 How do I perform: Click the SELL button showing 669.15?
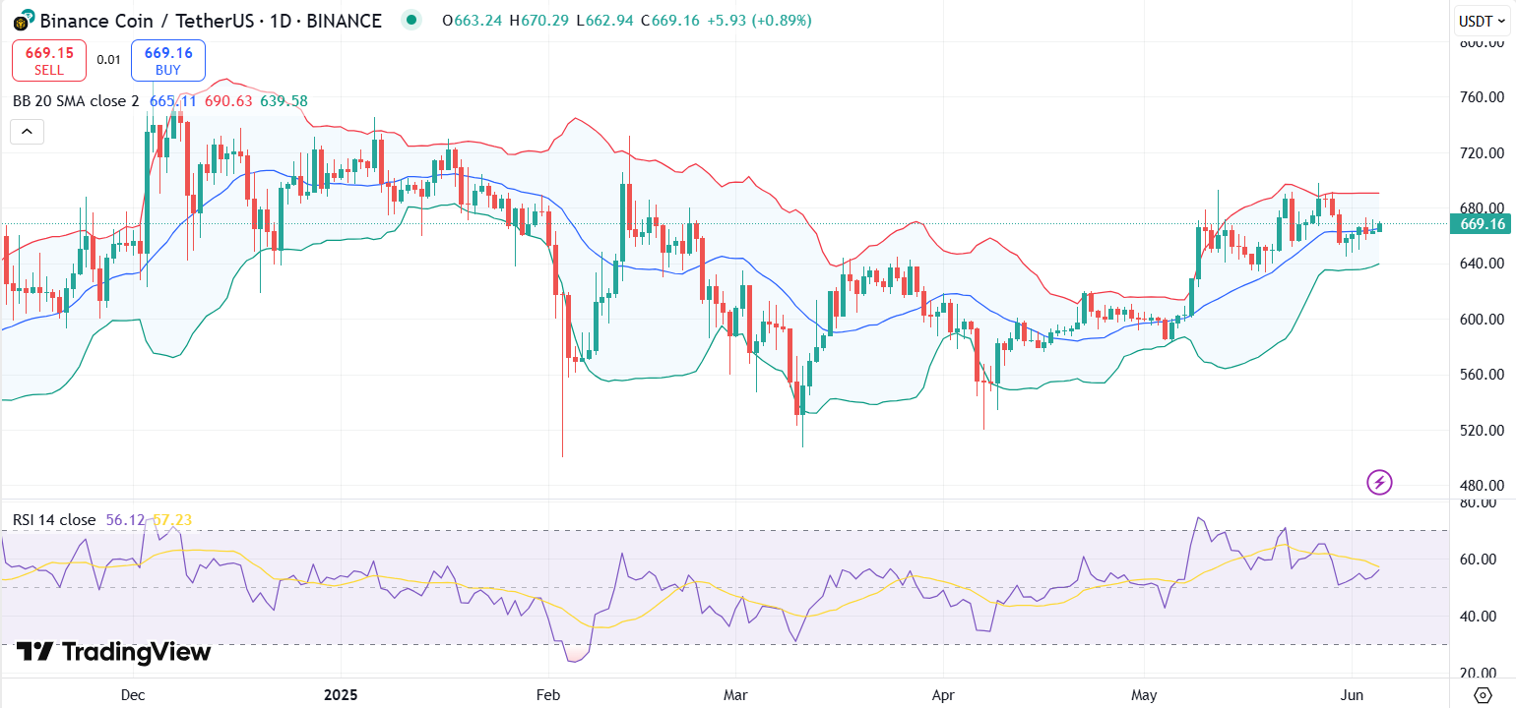48,60
